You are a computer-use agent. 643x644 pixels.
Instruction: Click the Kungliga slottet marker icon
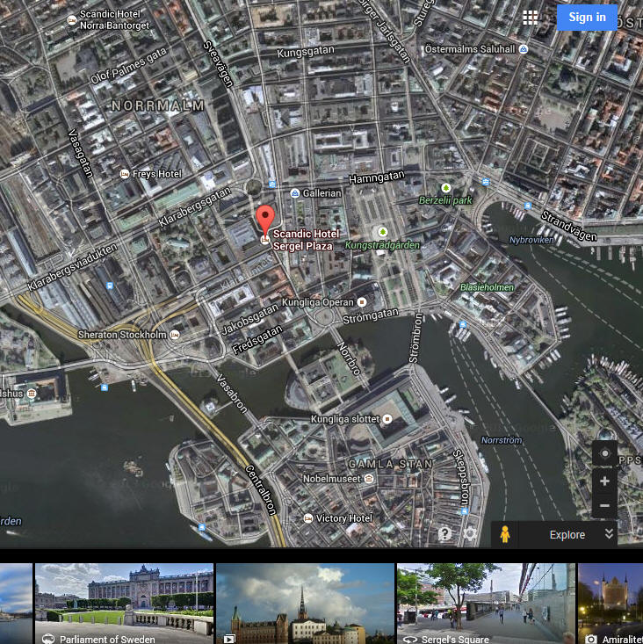387,419
